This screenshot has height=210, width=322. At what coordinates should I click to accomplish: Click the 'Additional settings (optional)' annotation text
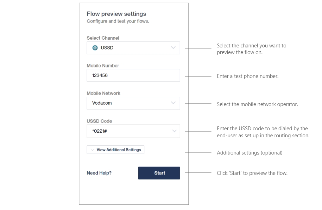coord(250,153)
